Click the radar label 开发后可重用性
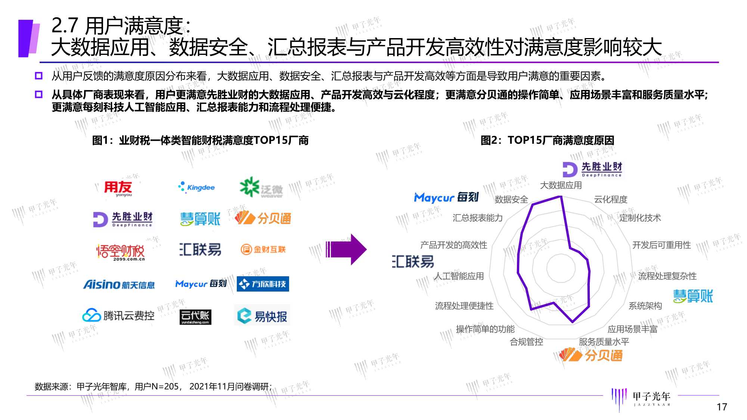 click(661, 245)
